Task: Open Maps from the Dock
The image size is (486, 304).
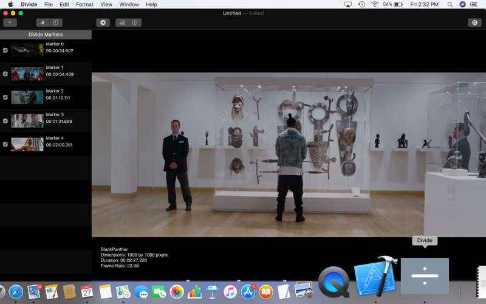Action: pyautogui.click(x=123, y=292)
